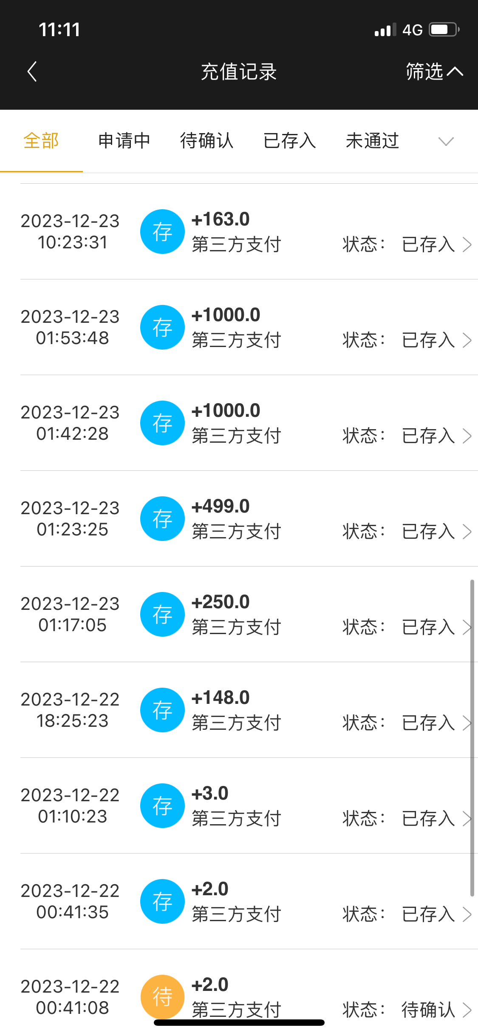
Task: Select the 未通过 tab
Action: coord(373,141)
